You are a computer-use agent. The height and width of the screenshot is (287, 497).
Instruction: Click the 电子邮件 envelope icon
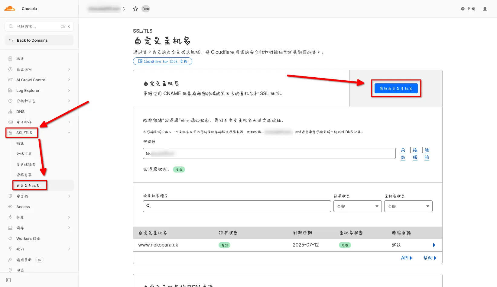10,122
